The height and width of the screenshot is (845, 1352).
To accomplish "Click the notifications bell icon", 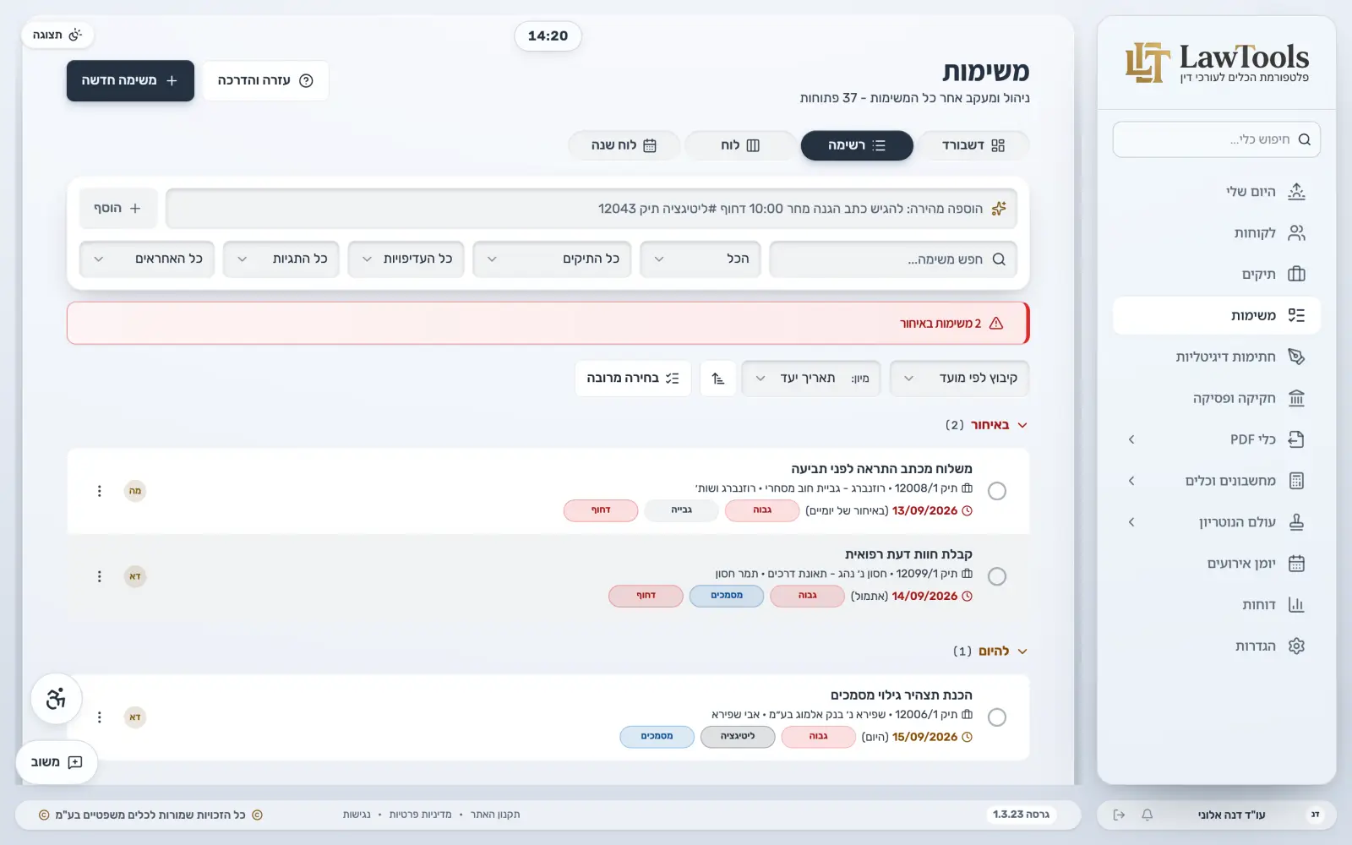I will coord(1147,815).
